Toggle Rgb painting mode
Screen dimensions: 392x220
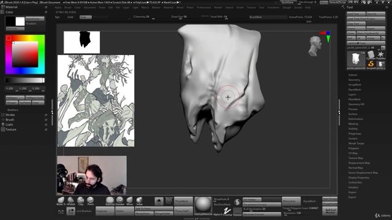(x=58, y=17)
